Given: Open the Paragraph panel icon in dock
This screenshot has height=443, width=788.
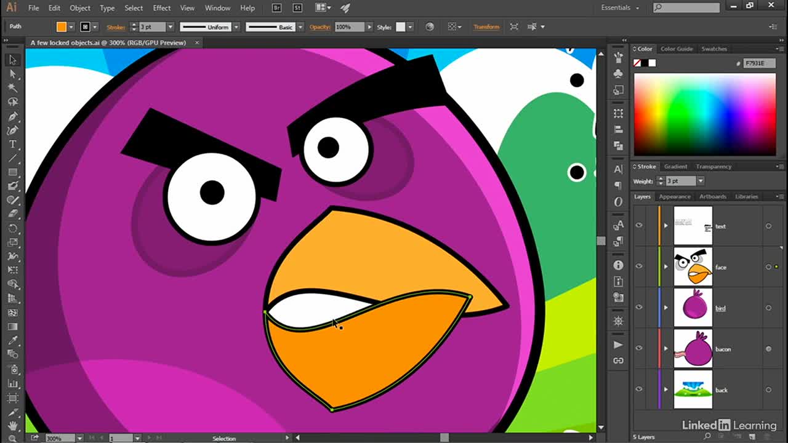Looking at the screenshot, I should tap(618, 185).
